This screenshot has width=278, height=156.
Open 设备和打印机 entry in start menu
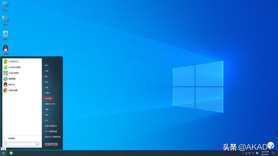(x=50, y=104)
